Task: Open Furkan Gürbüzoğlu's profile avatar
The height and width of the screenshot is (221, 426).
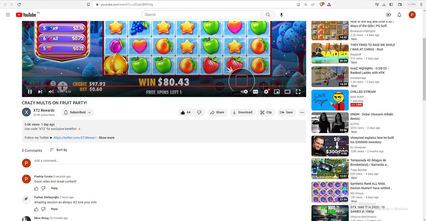Action: coord(26,199)
